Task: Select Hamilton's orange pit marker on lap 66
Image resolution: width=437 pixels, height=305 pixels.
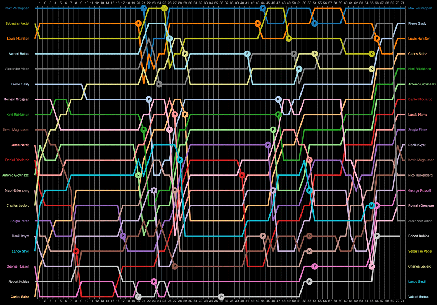Action: (377, 39)
